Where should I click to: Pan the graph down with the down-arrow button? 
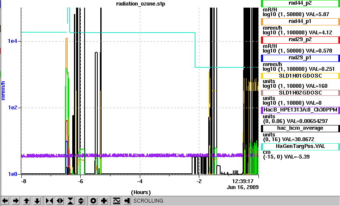[37, 201]
